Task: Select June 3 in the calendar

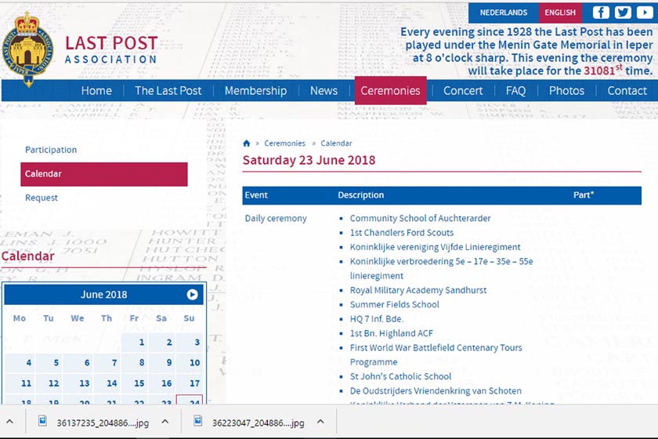Action: click(190, 343)
